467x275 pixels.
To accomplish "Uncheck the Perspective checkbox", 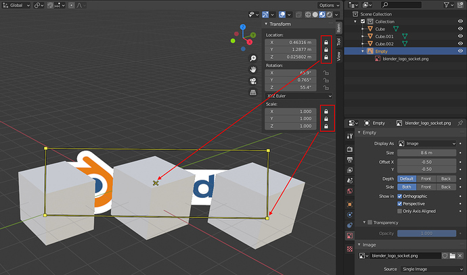I will 400,203.
